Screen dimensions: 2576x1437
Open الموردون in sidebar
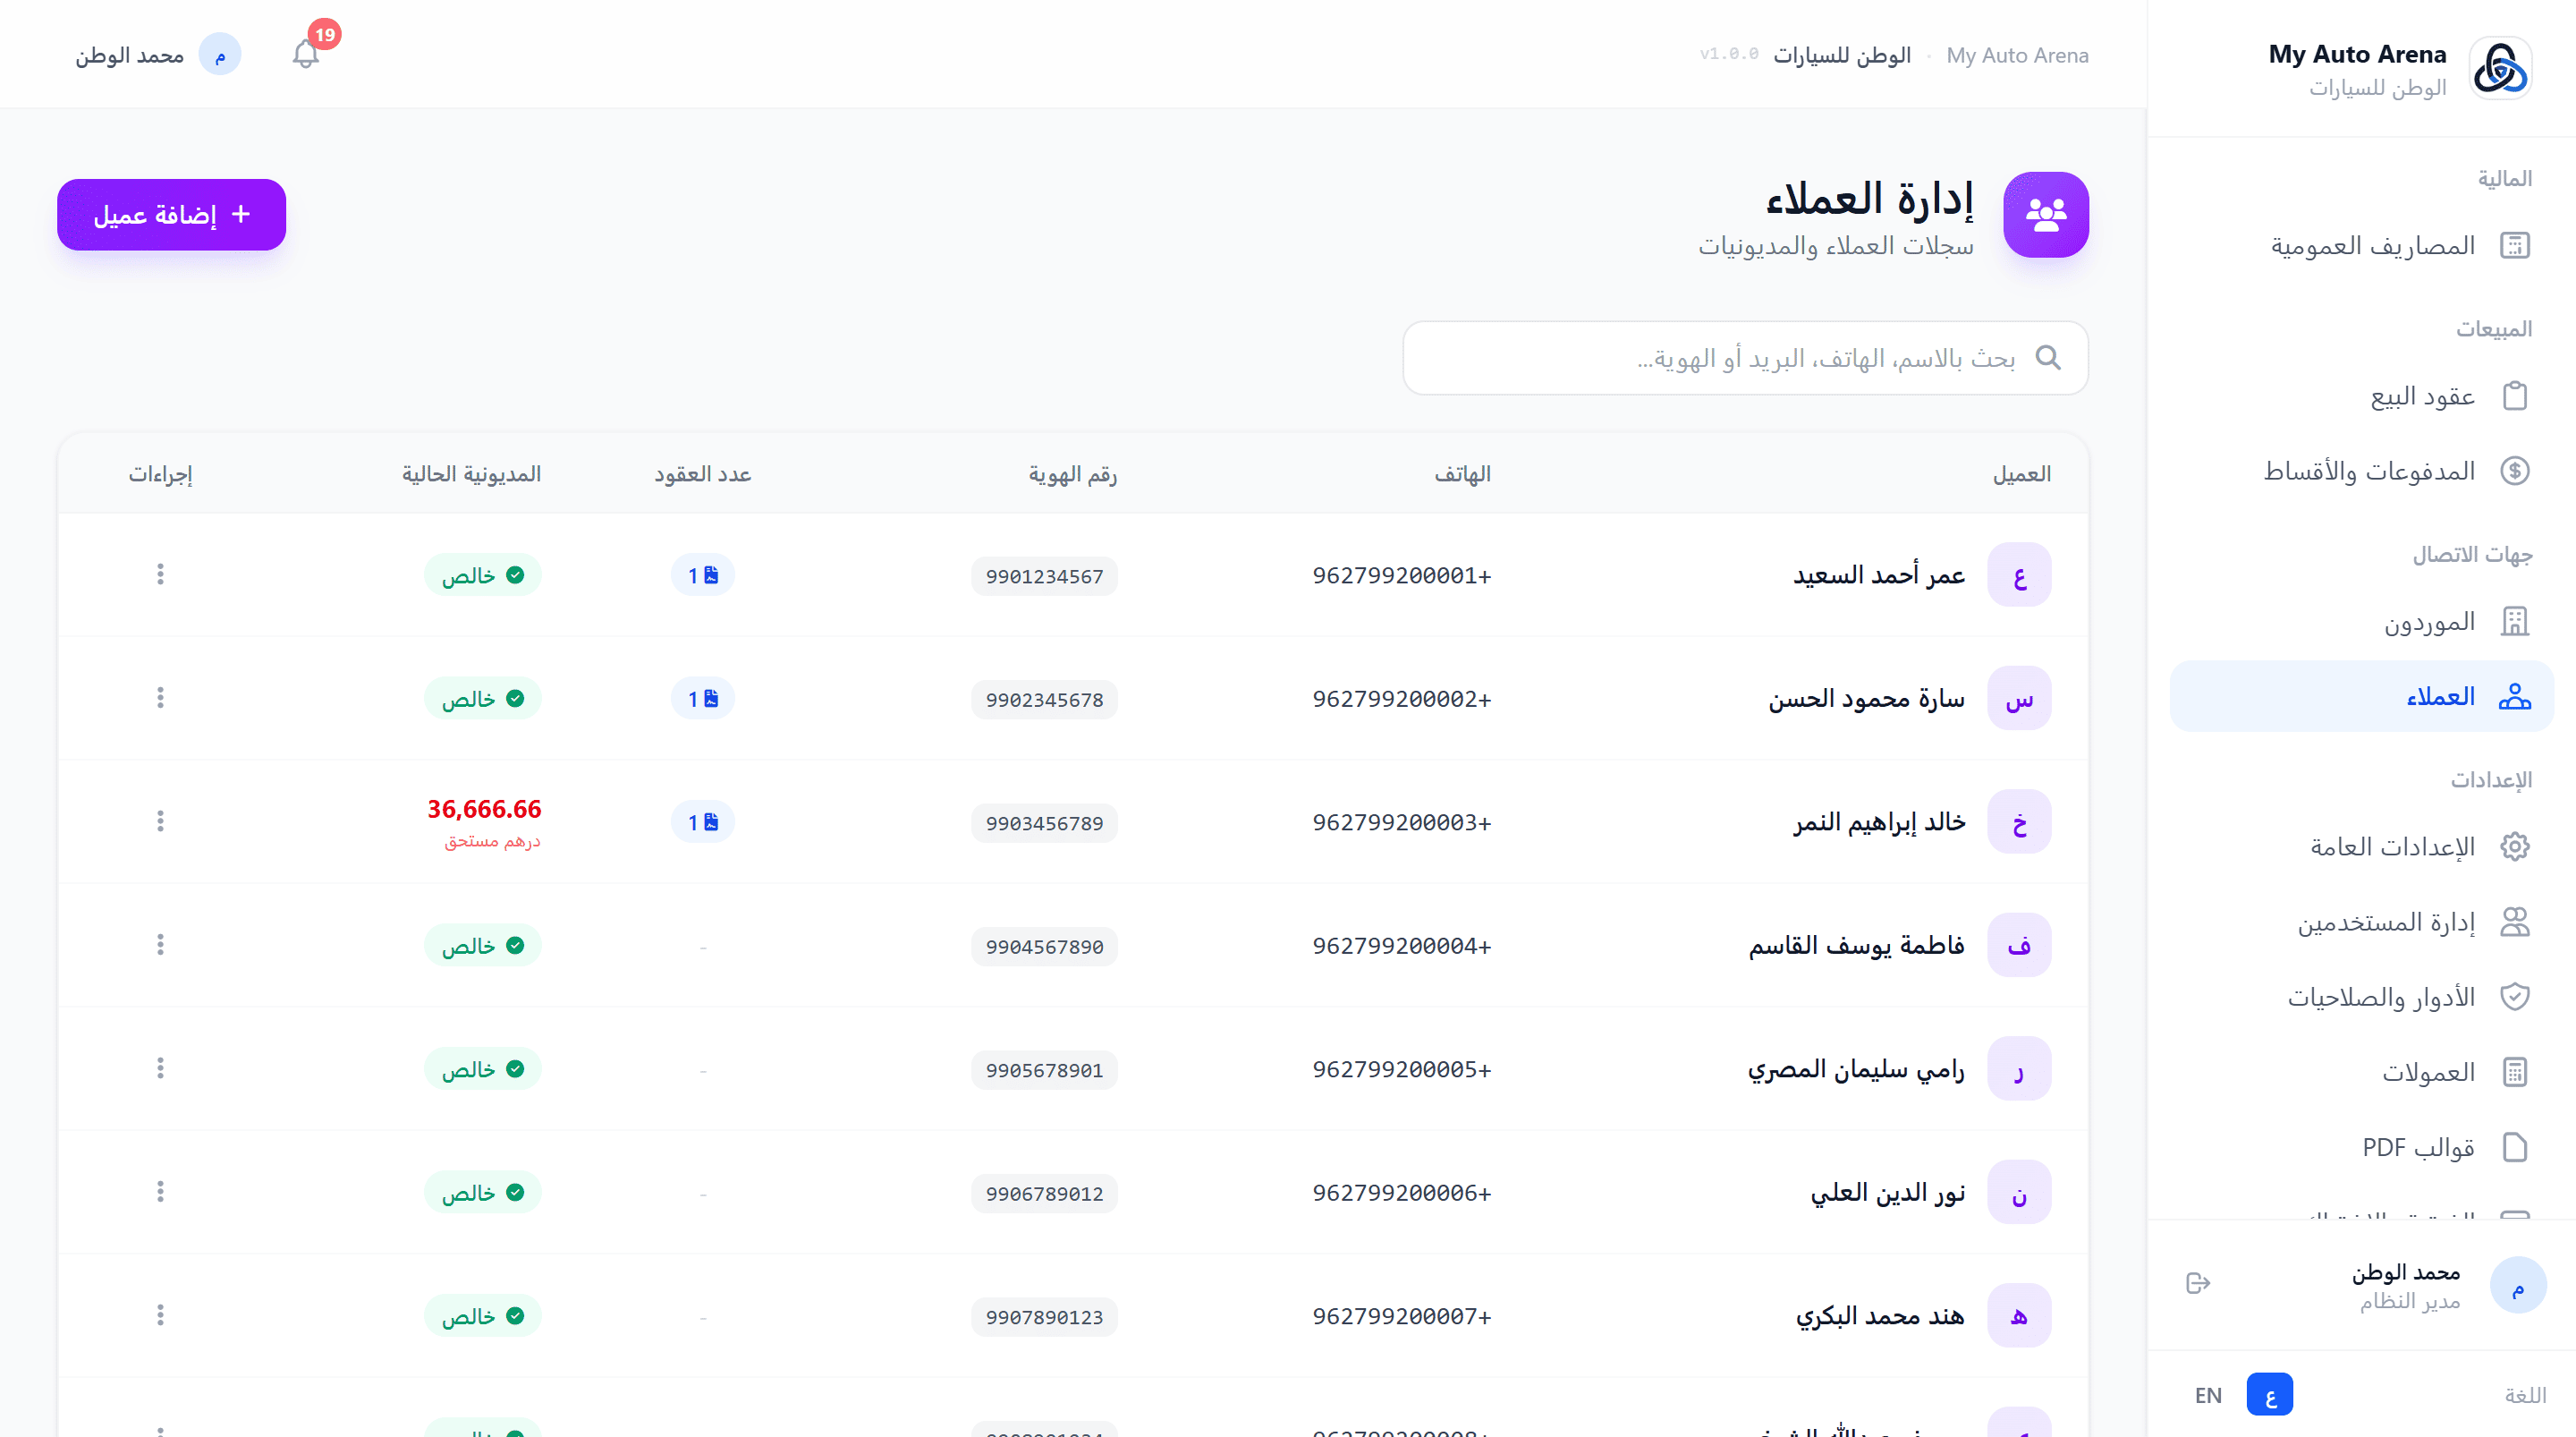[x=2361, y=622]
